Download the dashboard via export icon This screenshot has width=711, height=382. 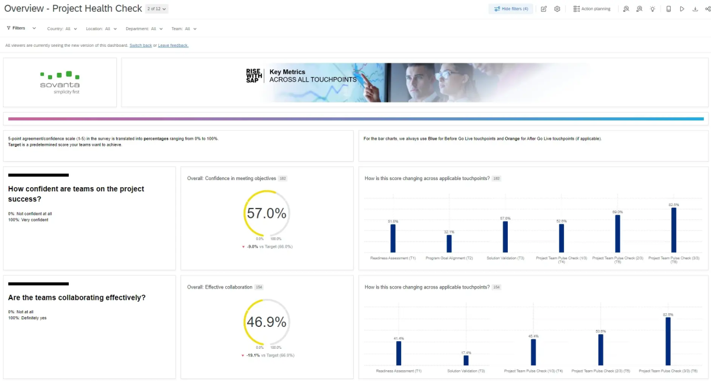pos(695,9)
